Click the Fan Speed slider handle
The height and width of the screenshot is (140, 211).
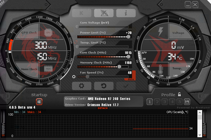(x=88, y=77)
